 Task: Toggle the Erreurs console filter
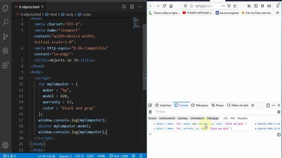(152, 118)
